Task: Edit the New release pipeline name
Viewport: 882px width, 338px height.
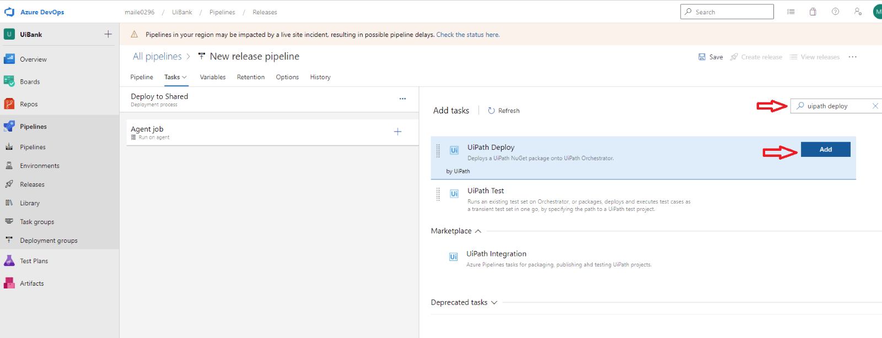Action: 255,56
